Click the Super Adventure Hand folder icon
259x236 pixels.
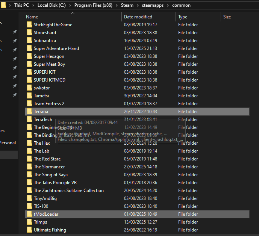(29, 48)
